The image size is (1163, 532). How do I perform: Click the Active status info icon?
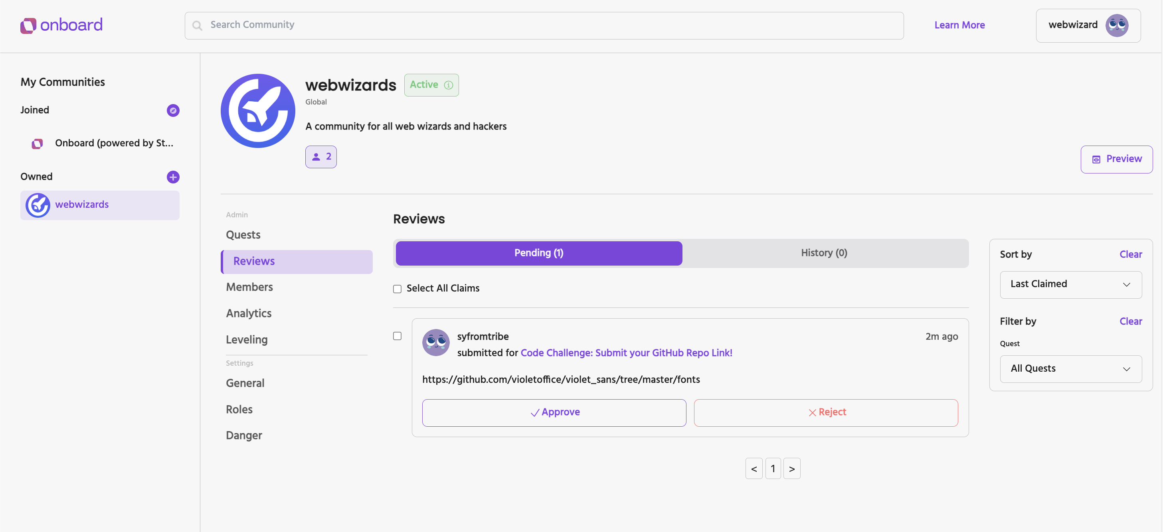pos(448,85)
